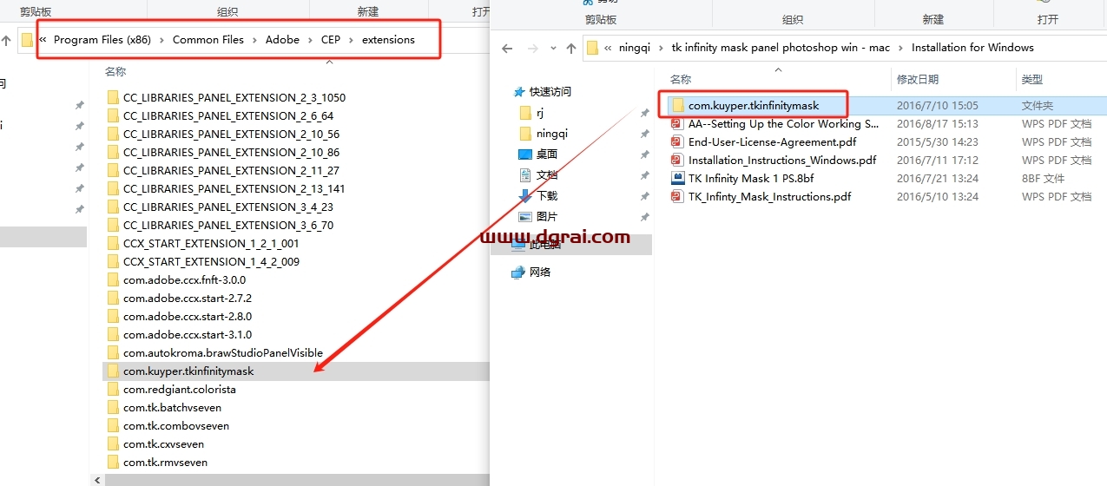The image size is (1107, 486).
Task: Expand the arrow after CEP breadcrumb
Action: pos(352,40)
